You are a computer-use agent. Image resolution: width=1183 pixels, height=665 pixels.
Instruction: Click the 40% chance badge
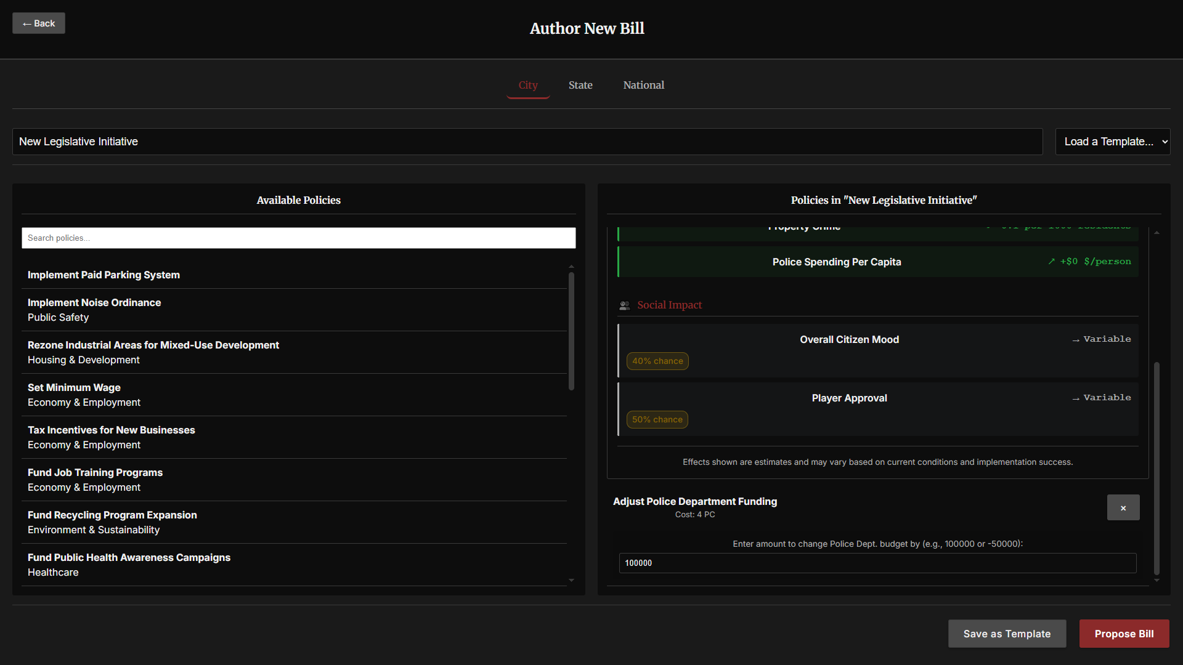(x=657, y=361)
